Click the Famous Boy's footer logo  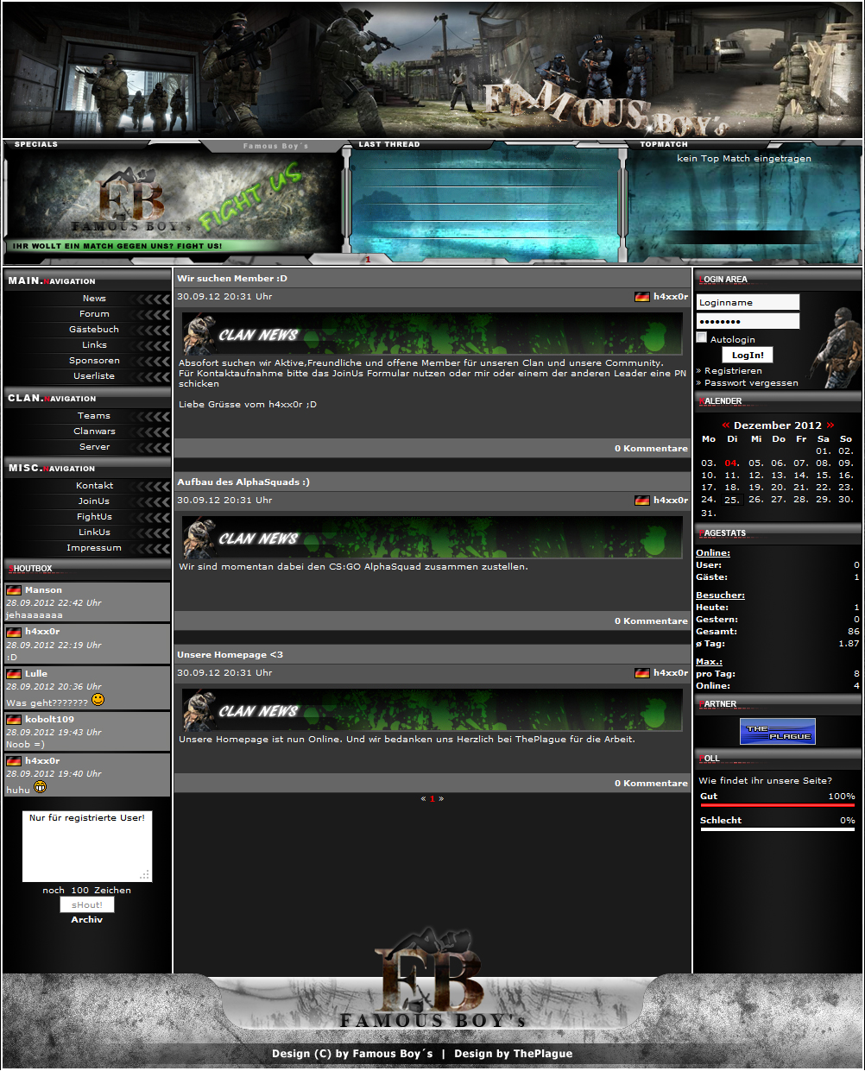pyautogui.click(x=432, y=984)
